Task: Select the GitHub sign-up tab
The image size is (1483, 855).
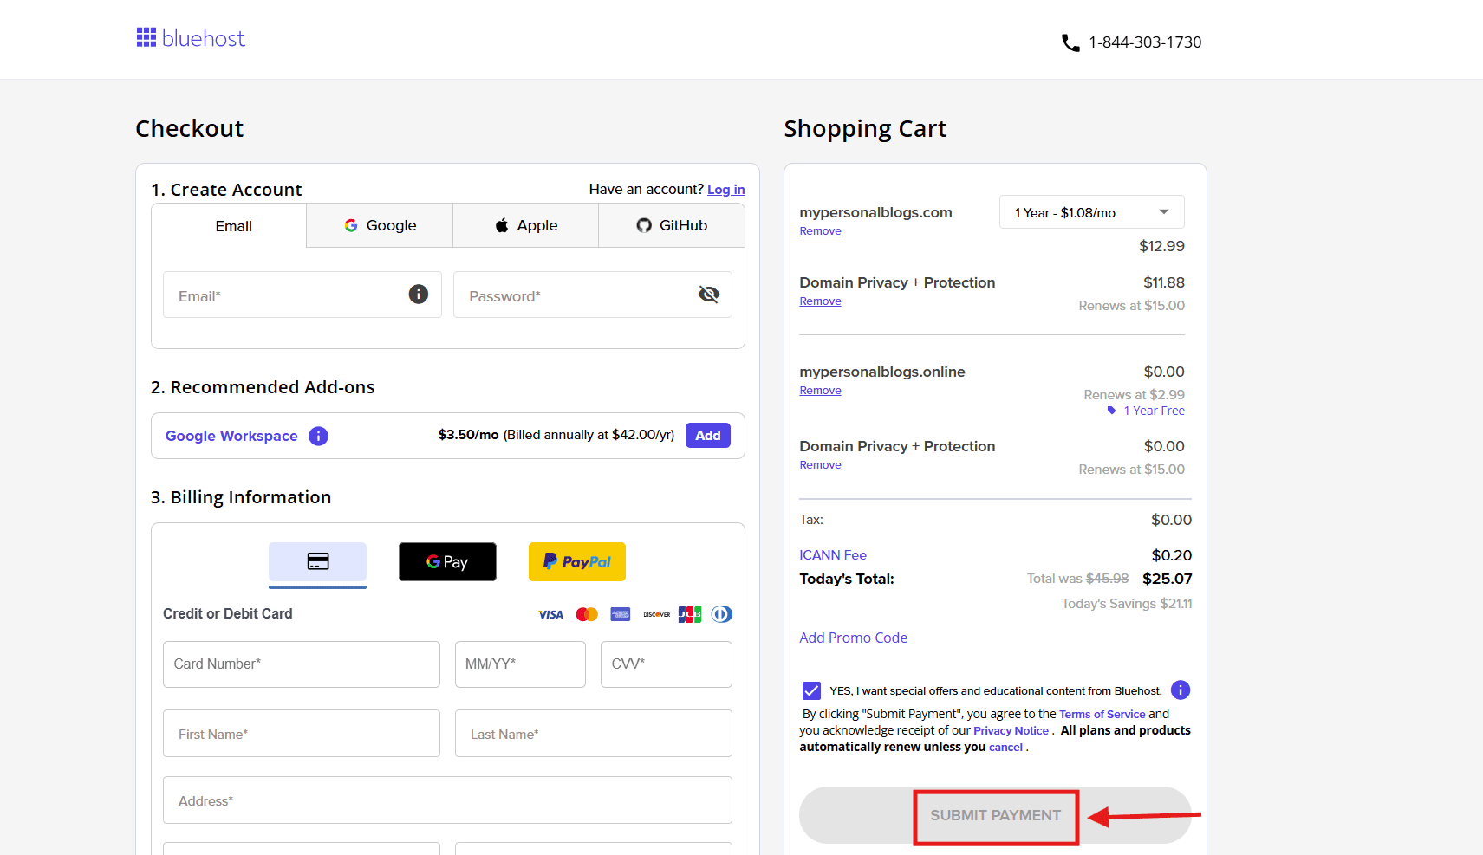Action: [x=672, y=225]
